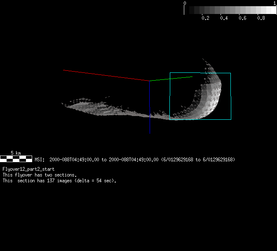Click the bottom edge of the cyan footprint box
277x251 pixels.
[x=200, y=119]
